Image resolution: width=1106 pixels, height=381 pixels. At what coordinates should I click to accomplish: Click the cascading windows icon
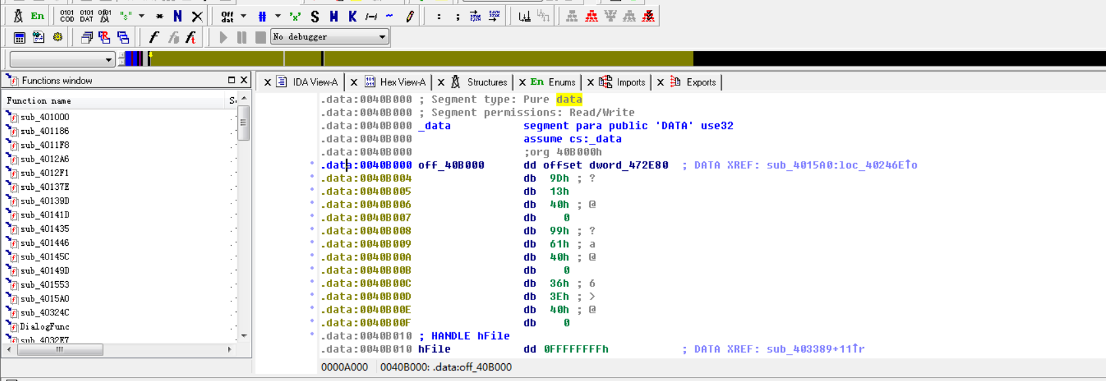[x=86, y=37]
